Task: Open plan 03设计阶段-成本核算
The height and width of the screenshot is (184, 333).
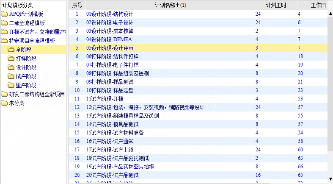Action: pyautogui.click(x=110, y=31)
